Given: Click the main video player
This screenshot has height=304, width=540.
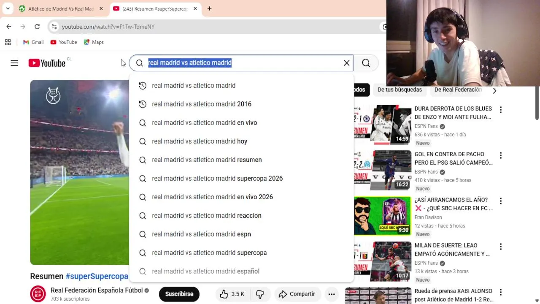Looking at the screenshot, I should pyautogui.click(x=79, y=172).
